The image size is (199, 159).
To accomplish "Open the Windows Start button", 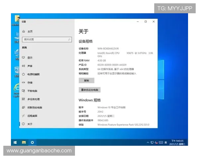I will coord(15,142).
